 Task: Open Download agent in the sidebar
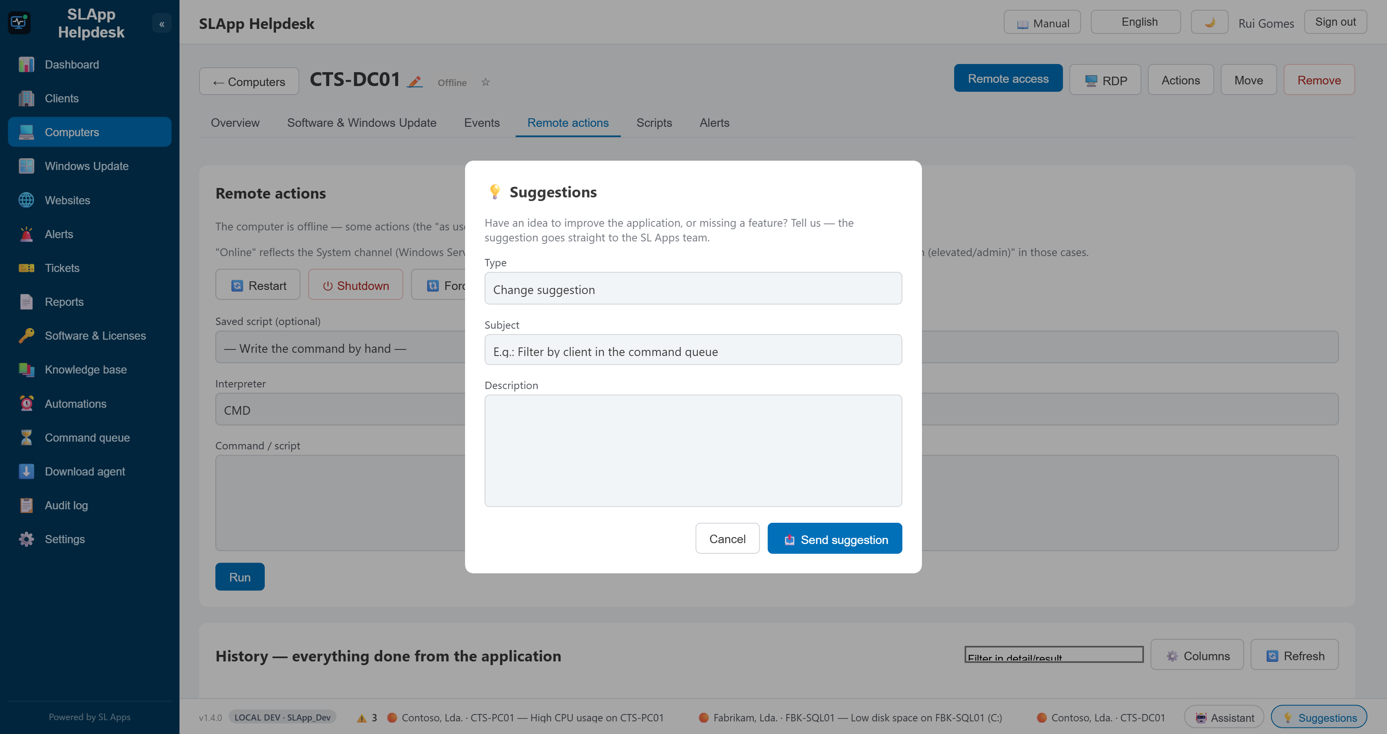tap(89, 471)
